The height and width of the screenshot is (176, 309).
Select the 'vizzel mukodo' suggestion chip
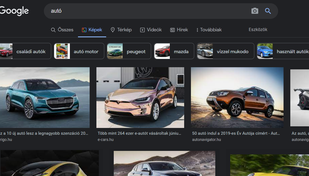click(225, 51)
